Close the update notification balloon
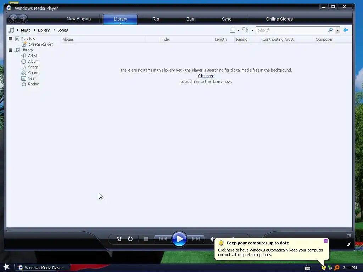The height and width of the screenshot is (272, 363). (326, 241)
